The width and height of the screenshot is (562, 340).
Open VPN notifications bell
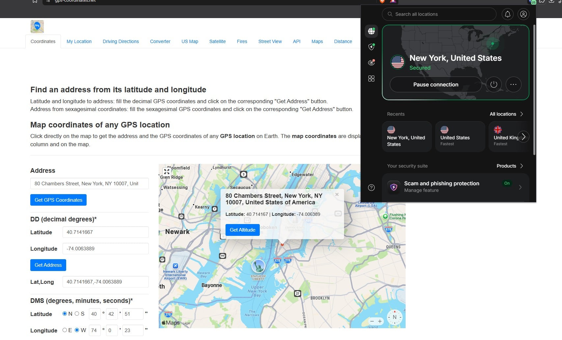coord(508,14)
